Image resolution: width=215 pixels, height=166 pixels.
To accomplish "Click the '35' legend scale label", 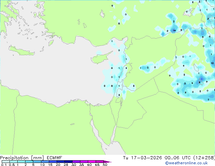I will tap(81, 165).
